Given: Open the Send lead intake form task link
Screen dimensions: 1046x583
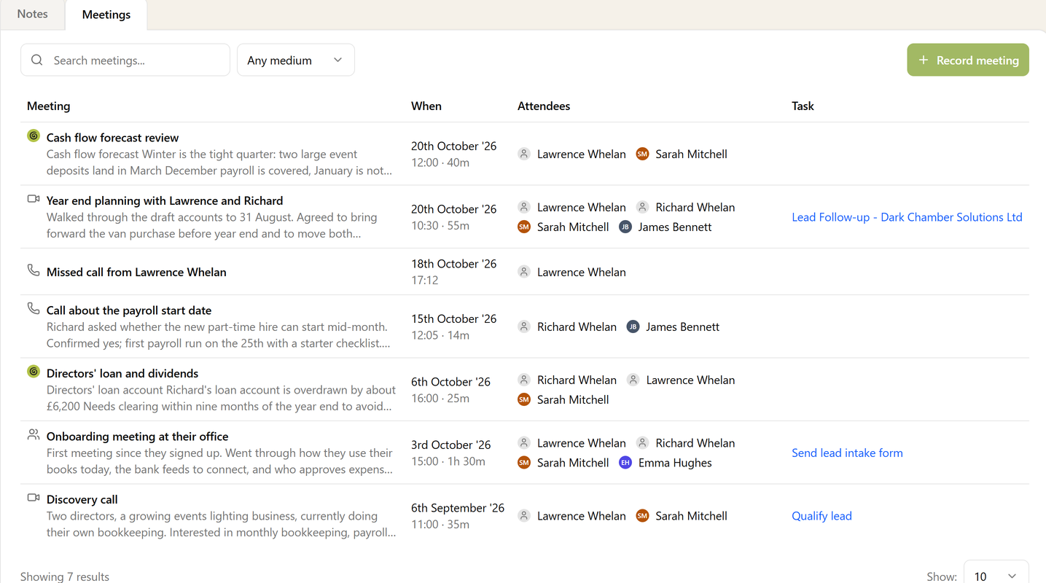Looking at the screenshot, I should pyautogui.click(x=847, y=453).
